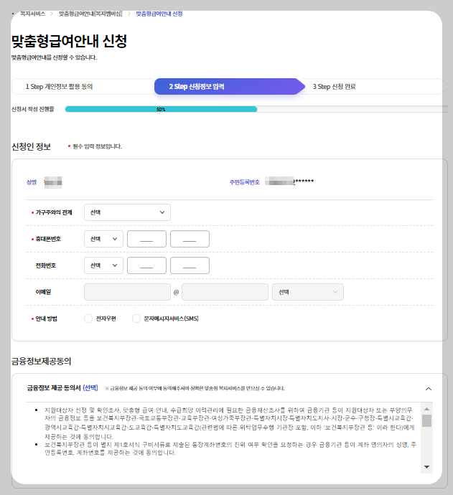Click the 성명 label
Viewport: 453px width, 495px height.
click(32, 182)
